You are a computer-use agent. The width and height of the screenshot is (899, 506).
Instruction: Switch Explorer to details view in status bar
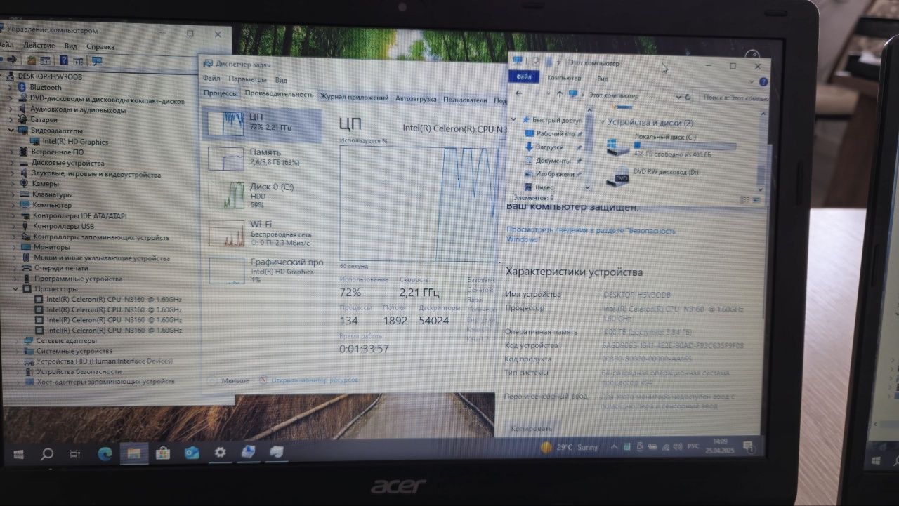[x=747, y=200]
